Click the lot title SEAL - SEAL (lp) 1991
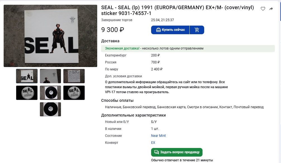Viewport: 281px width, 163px height. pos(177,10)
